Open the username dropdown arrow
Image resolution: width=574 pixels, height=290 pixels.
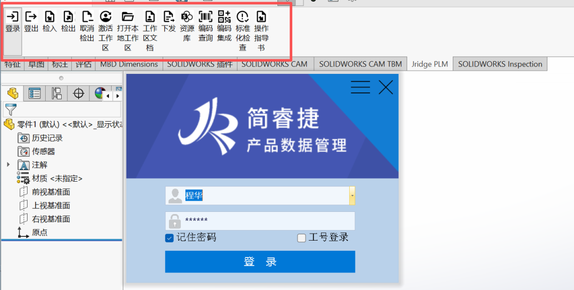(x=352, y=195)
